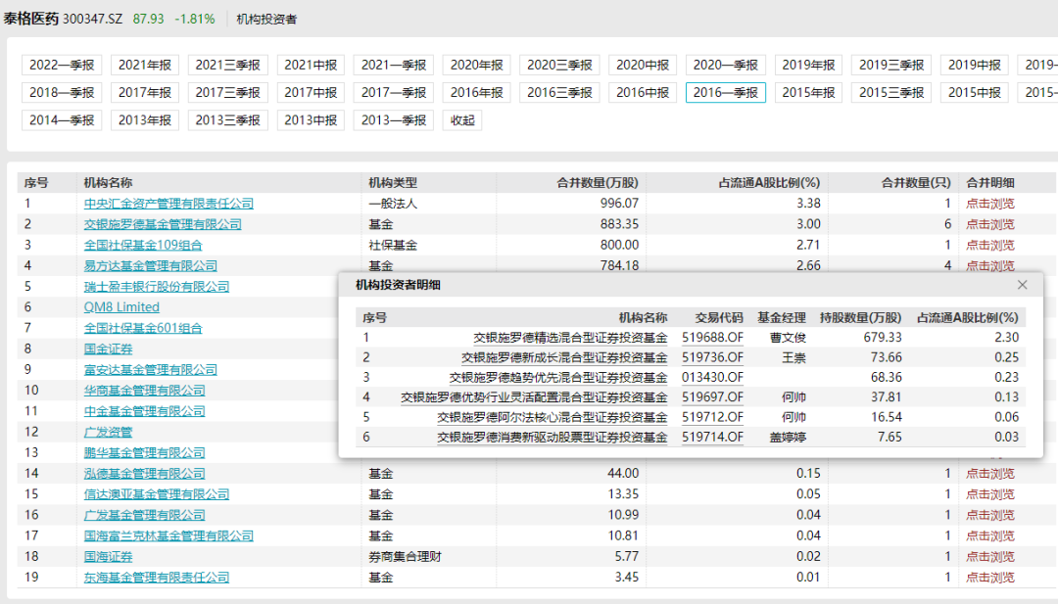
Task: Open 中金基金管理有限公司 link
Action: [x=144, y=410]
